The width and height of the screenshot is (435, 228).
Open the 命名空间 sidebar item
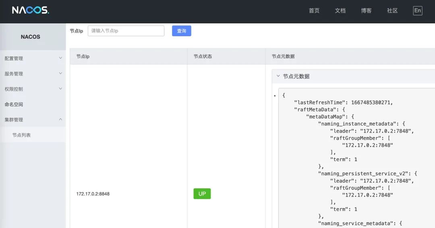coord(33,104)
